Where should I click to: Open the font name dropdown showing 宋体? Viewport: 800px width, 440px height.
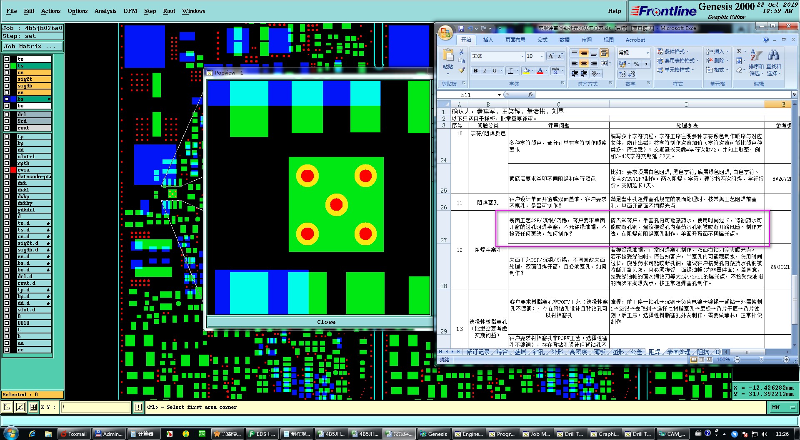point(522,56)
